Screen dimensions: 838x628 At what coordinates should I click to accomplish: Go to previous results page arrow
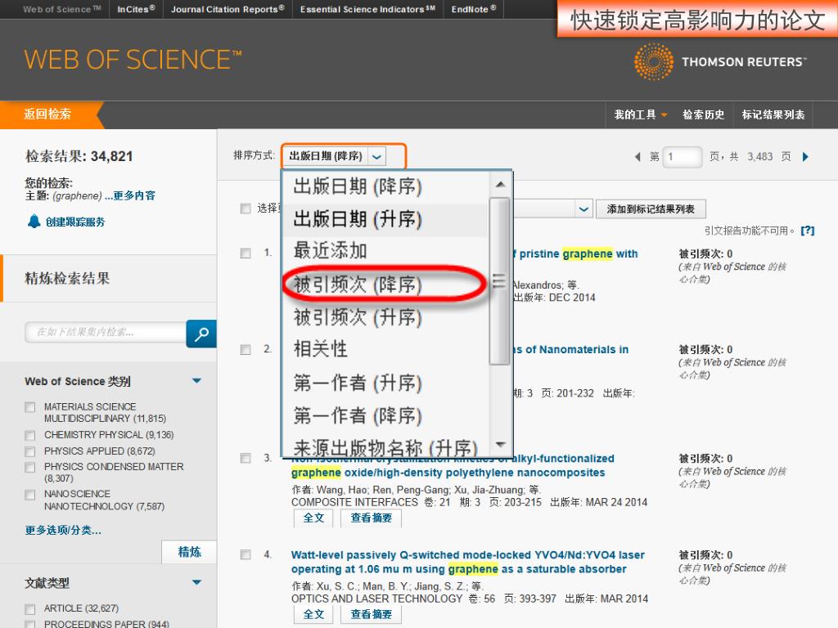637,156
